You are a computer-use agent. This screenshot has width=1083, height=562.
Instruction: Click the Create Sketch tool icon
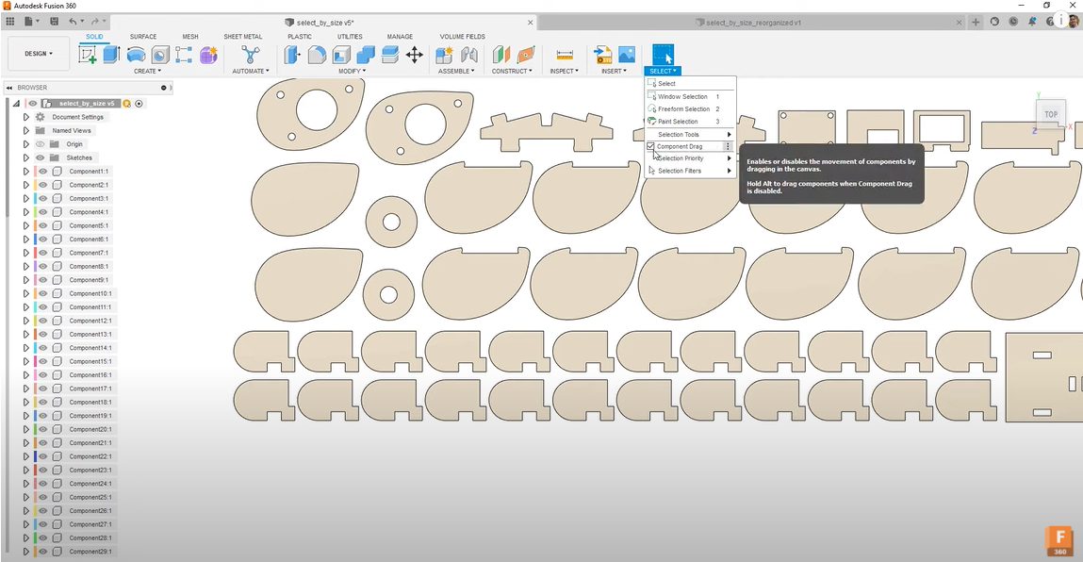click(x=88, y=55)
